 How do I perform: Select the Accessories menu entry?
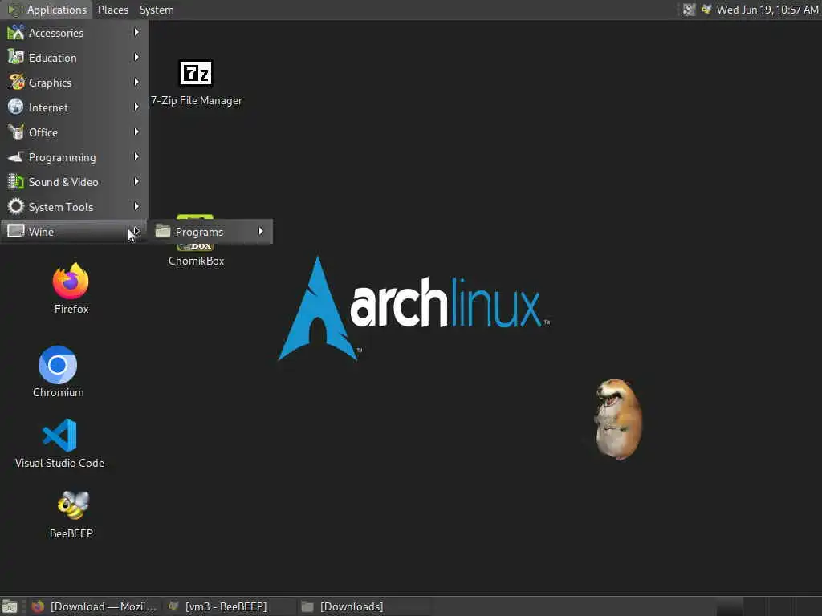tap(74, 32)
